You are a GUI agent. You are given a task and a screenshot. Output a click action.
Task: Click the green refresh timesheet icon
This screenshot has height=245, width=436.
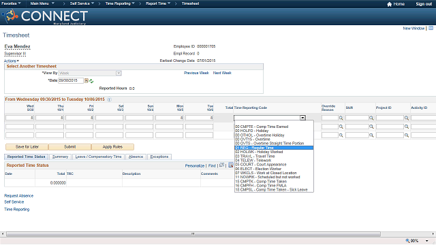pyautogui.click(x=91, y=81)
